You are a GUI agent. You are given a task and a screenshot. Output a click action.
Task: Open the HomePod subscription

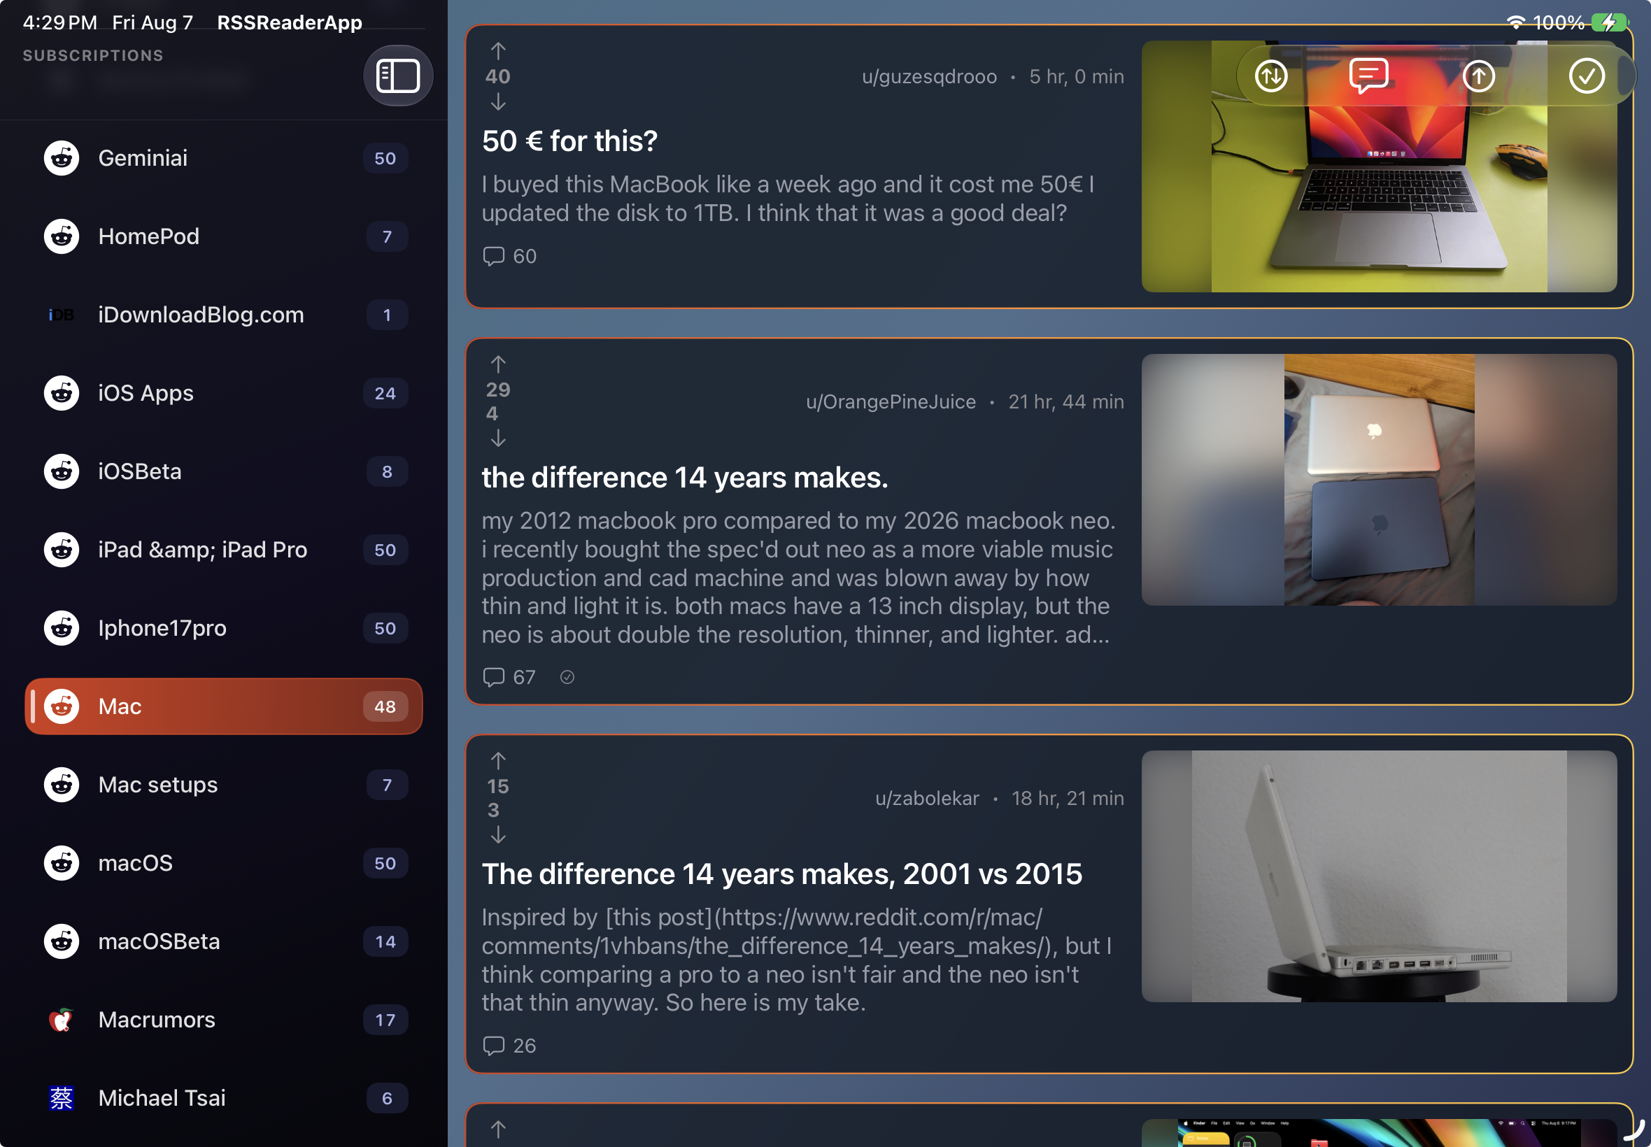[x=224, y=236]
